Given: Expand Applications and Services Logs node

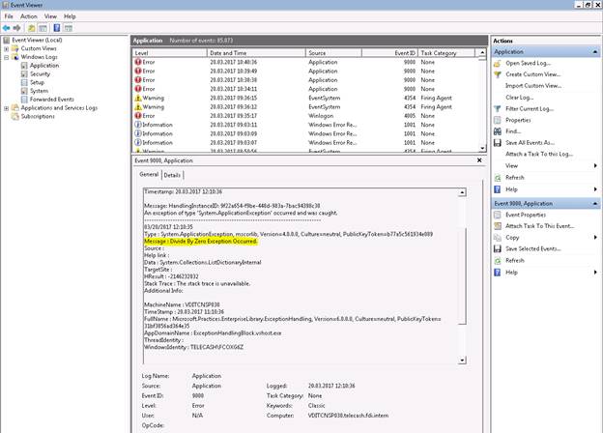Looking at the screenshot, I should pyautogui.click(x=6, y=108).
